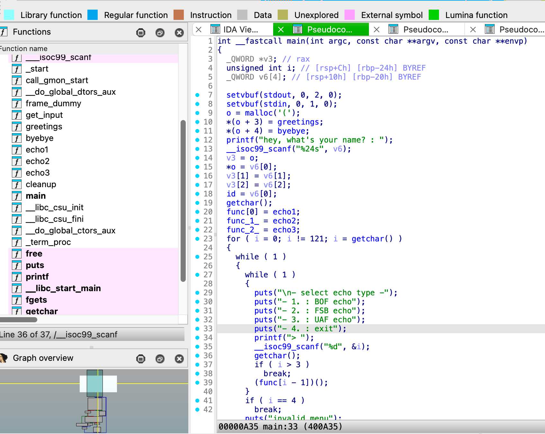Select the main function in list
This screenshot has height=434, width=545.
(36, 196)
